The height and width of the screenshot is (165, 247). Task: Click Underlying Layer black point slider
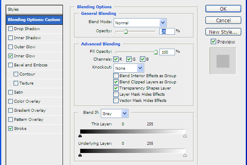click(80, 155)
